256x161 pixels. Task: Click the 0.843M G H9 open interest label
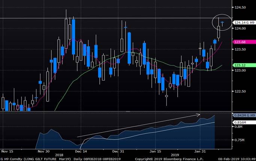point(244,115)
